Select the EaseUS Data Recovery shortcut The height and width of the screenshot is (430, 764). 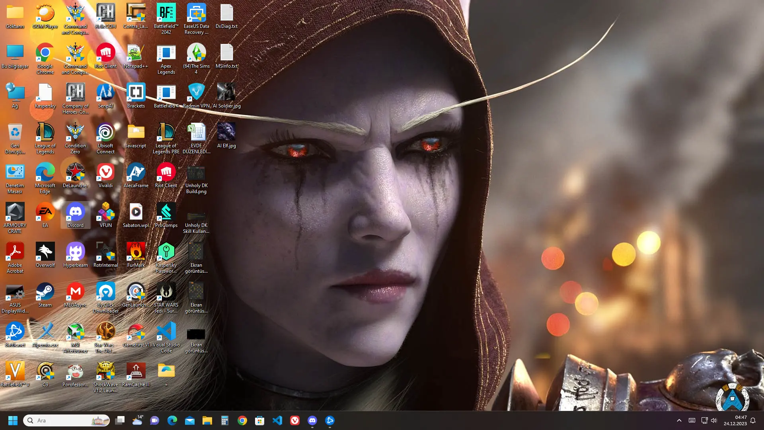[197, 19]
